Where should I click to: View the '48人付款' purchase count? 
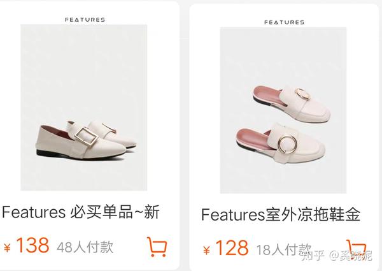pyautogui.click(x=85, y=247)
